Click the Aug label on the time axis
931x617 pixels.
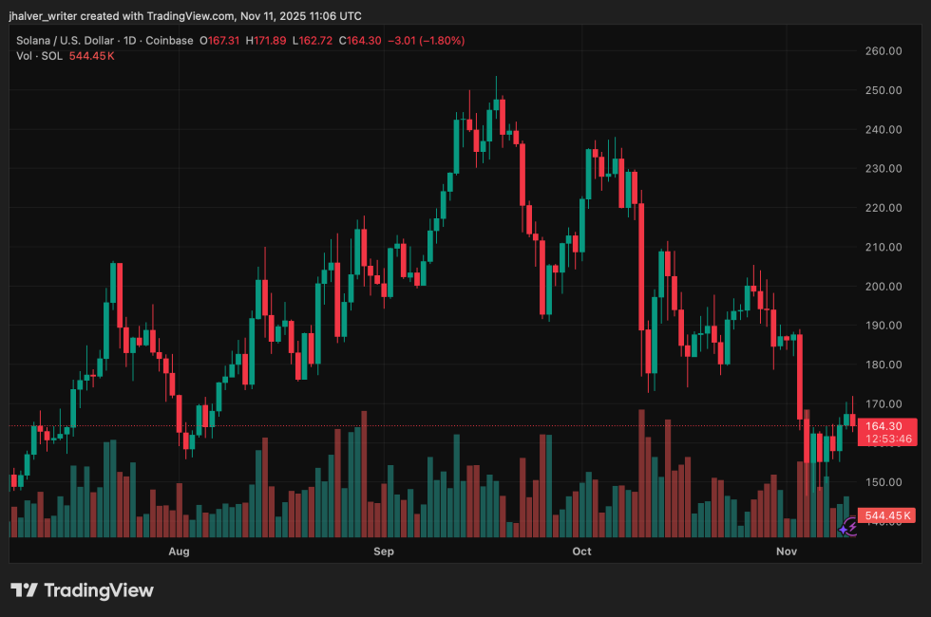(179, 551)
